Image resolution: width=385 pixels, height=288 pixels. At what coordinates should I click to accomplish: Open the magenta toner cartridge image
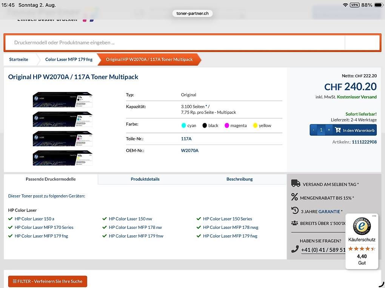[63, 139]
